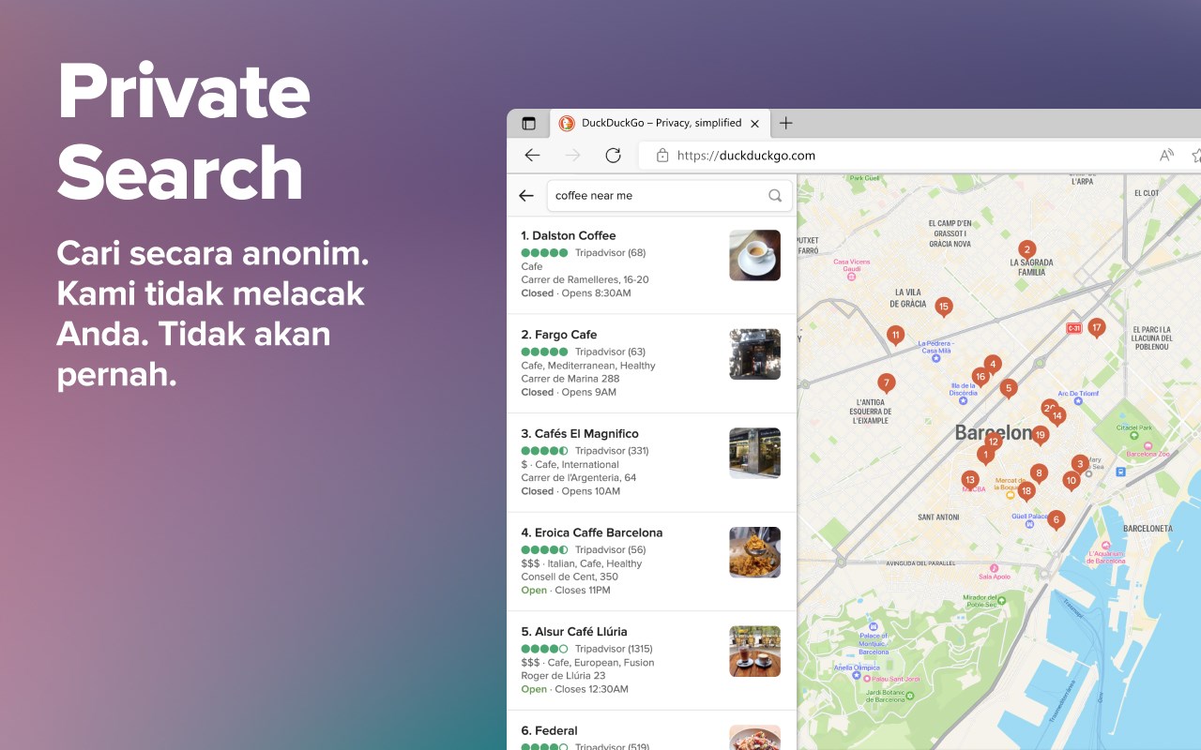Viewport: 1201px width, 750px height.
Task: Click map pin number 3
Action: pyautogui.click(x=1080, y=464)
